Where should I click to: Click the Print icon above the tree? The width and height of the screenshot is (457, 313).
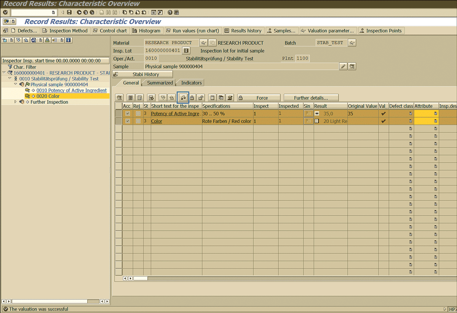(47, 40)
